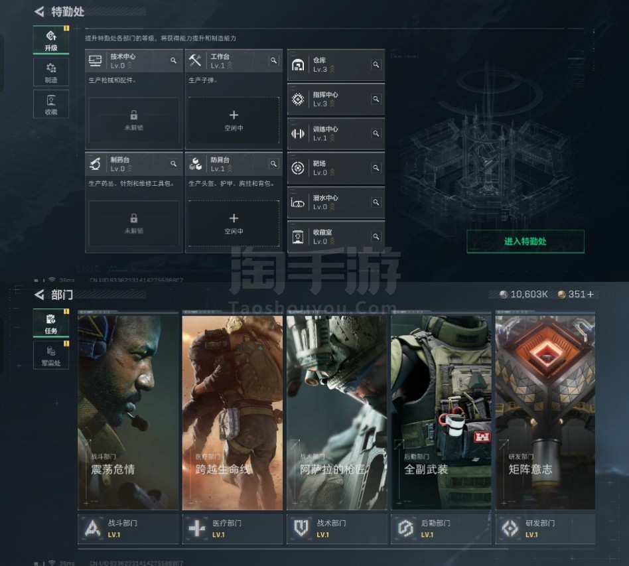Switch to the 升级 tab
629x566 pixels.
coord(51,40)
